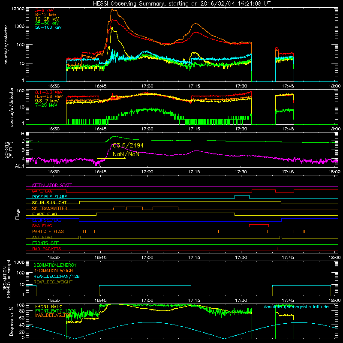Screen dimensions: 343x343
Task: Select the 25-50 keV legend label
Action: tap(47, 23)
